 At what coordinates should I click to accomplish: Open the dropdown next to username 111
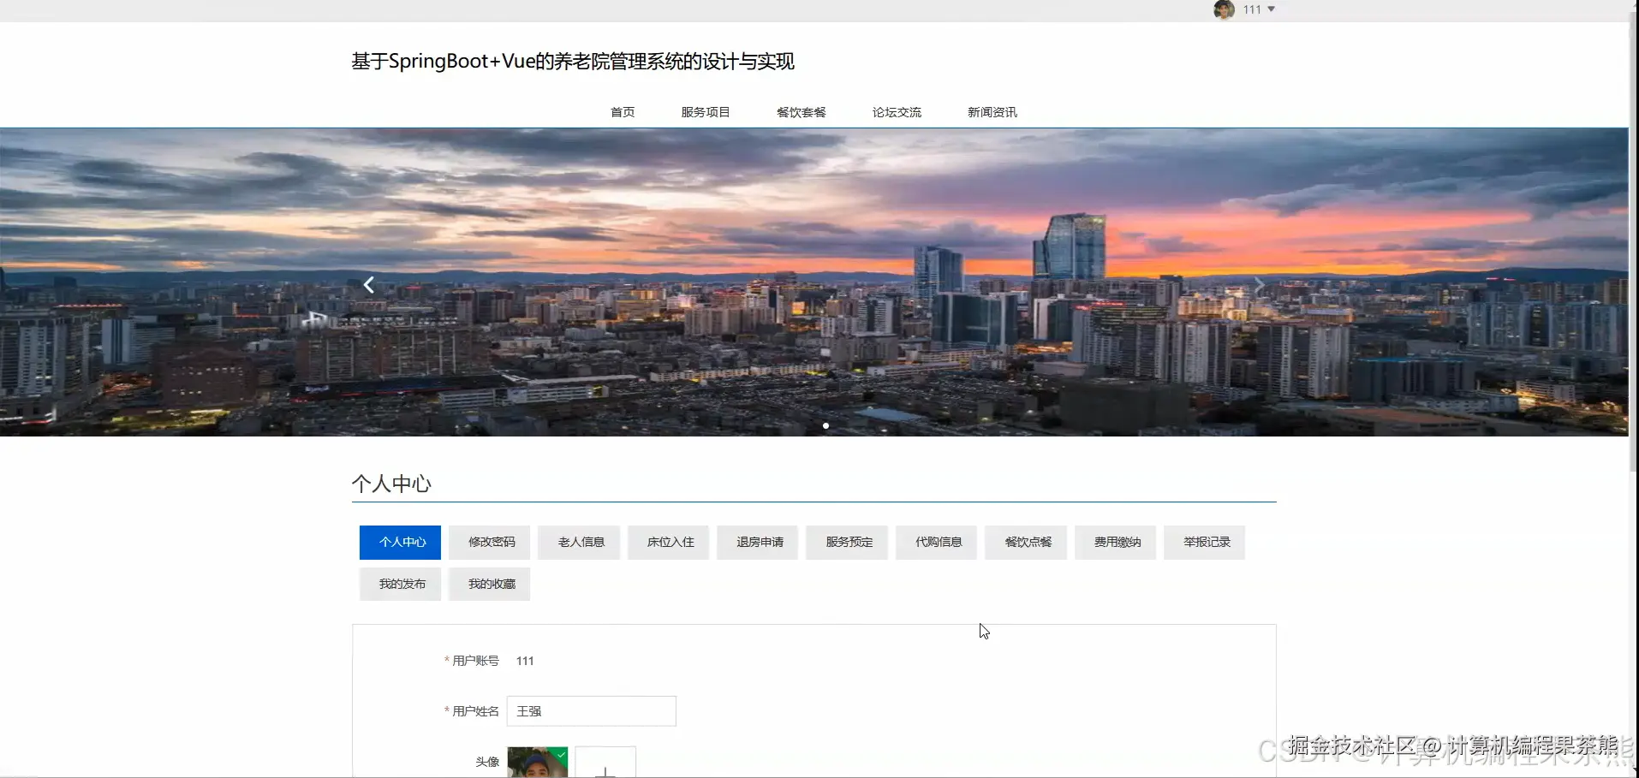(1272, 10)
